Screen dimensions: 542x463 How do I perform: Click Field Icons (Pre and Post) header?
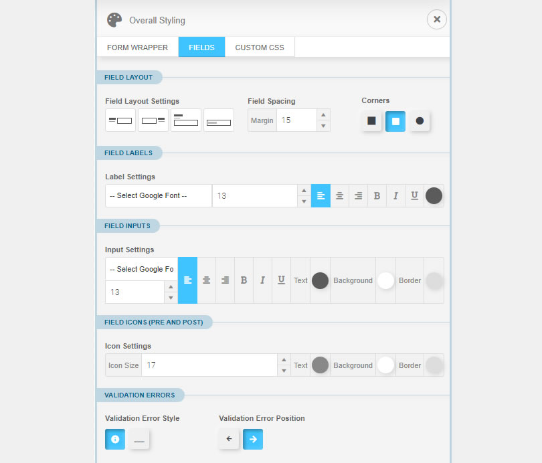click(x=154, y=322)
